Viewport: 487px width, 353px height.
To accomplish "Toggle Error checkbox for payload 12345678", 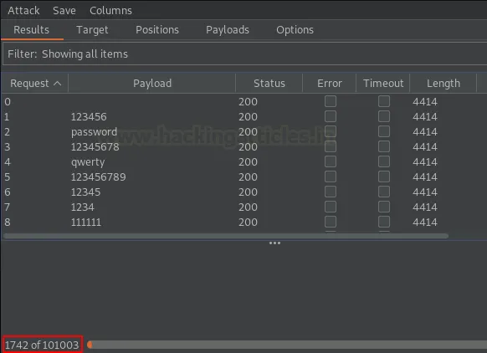I will pyautogui.click(x=331, y=146).
